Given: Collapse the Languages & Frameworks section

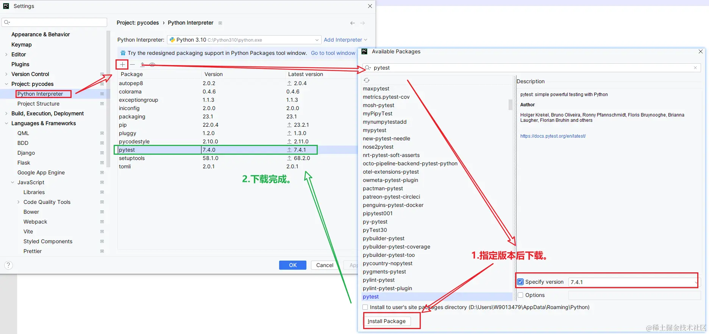Looking at the screenshot, I should tap(6, 123).
